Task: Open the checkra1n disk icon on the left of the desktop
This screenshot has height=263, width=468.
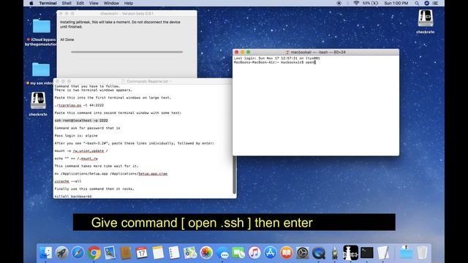Action: click(x=38, y=101)
